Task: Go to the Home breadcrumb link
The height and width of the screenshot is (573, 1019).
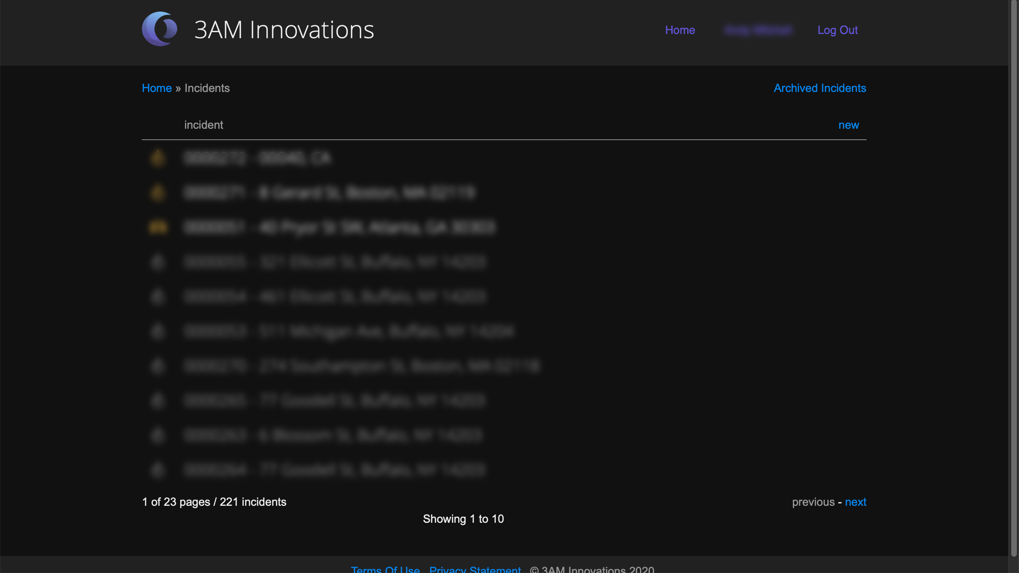Action: point(157,88)
